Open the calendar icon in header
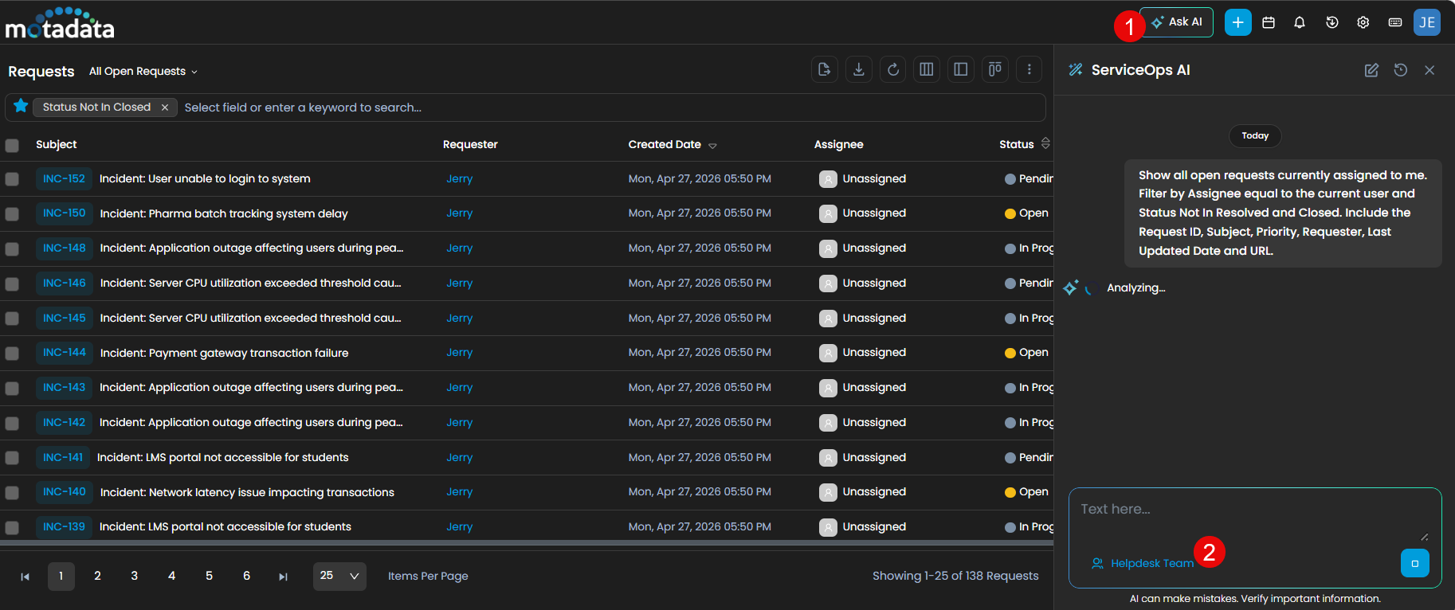This screenshot has height=610, width=1455. click(x=1269, y=22)
